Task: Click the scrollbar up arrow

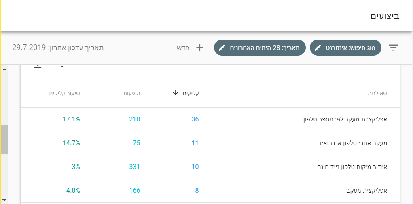Action: [x=4, y=69]
